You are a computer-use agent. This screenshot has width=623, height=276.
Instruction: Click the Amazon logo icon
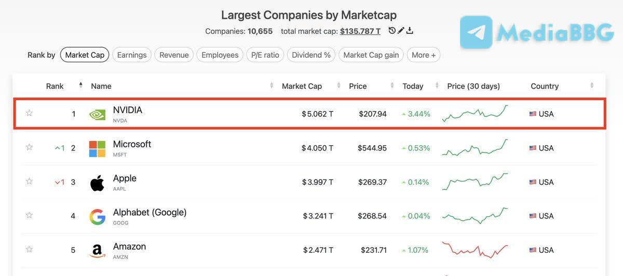pos(97,251)
